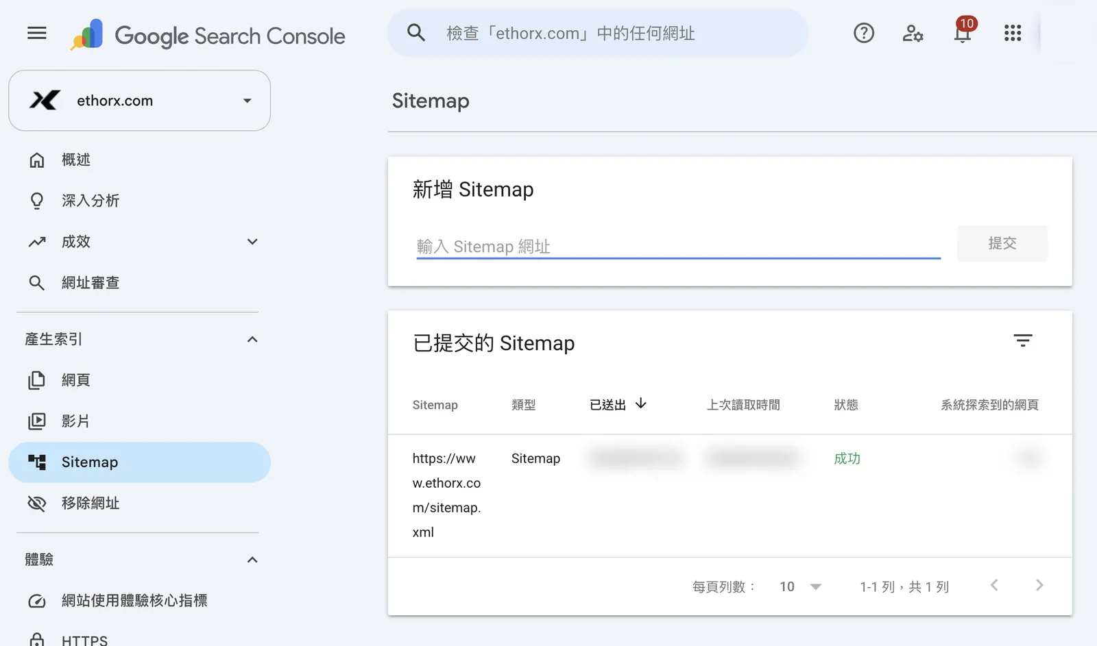The height and width of the screenshot is (646, 1097).
Task: Click sort arrow next to 已送出
Action: [x=641, y=403]
